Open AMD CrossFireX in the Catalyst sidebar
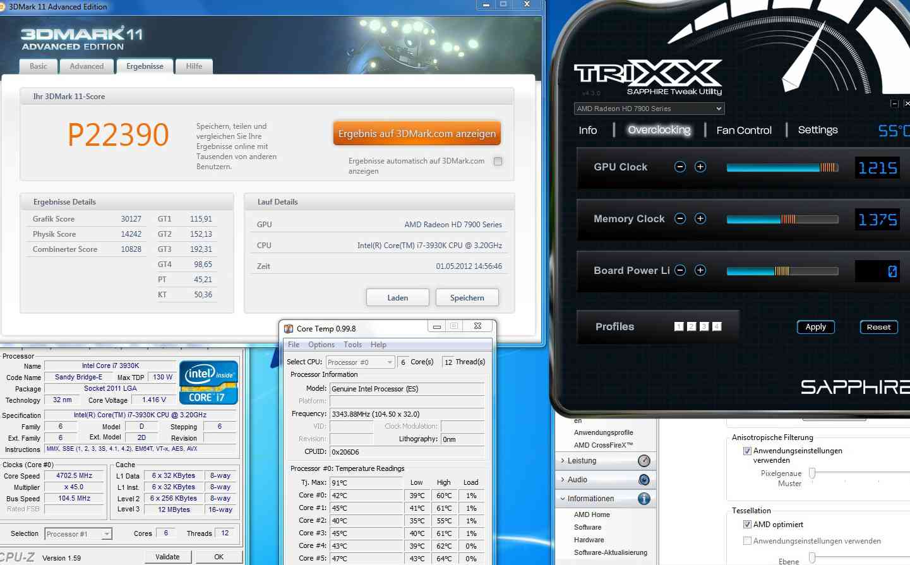 pyautogui.click(x=603, y=445)
